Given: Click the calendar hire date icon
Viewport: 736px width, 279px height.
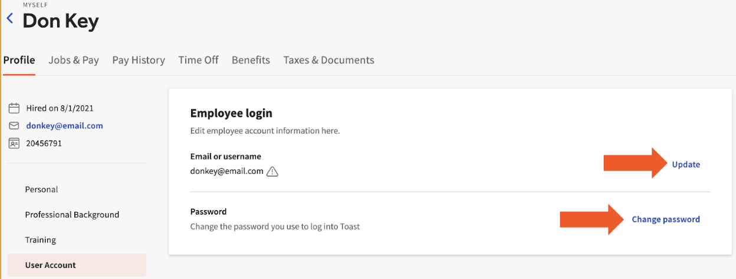Looking at the screenshot, I should pyautogui.click(x=14, y=108).
